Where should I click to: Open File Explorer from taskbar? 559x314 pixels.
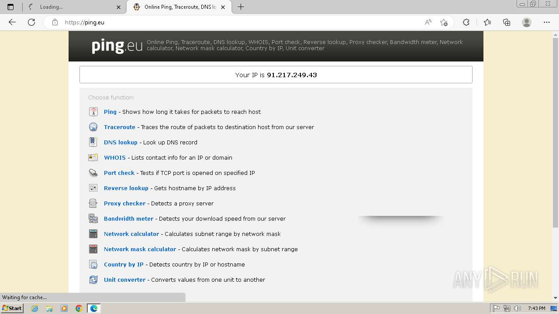click(49, 308)
